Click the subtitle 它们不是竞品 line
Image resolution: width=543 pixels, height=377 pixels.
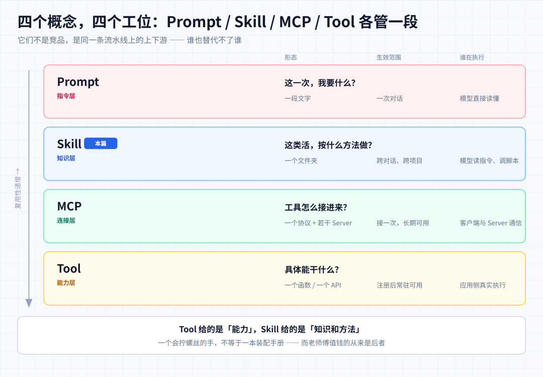click(x=130, y=40)
